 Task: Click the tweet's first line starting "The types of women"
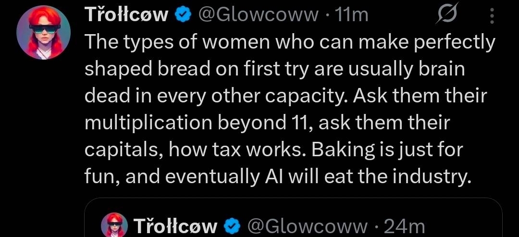pyautogui.click(x=289, y=43)
